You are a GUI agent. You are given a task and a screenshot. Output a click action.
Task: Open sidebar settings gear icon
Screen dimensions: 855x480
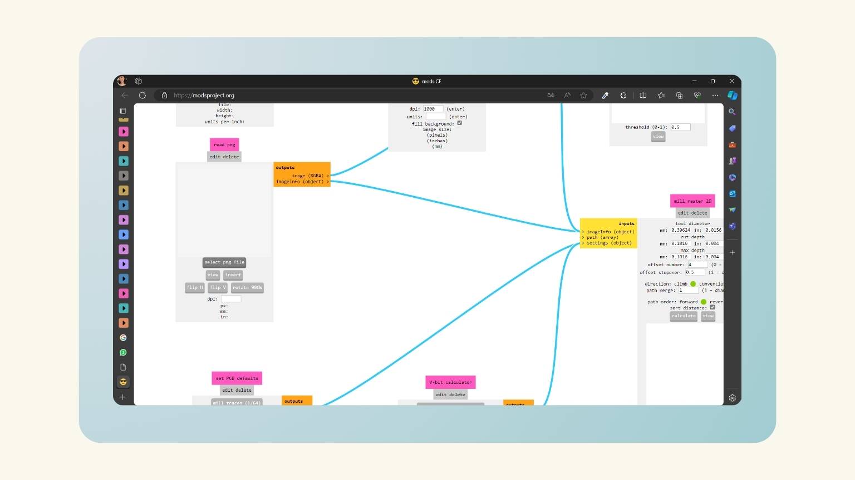point(733,398)
